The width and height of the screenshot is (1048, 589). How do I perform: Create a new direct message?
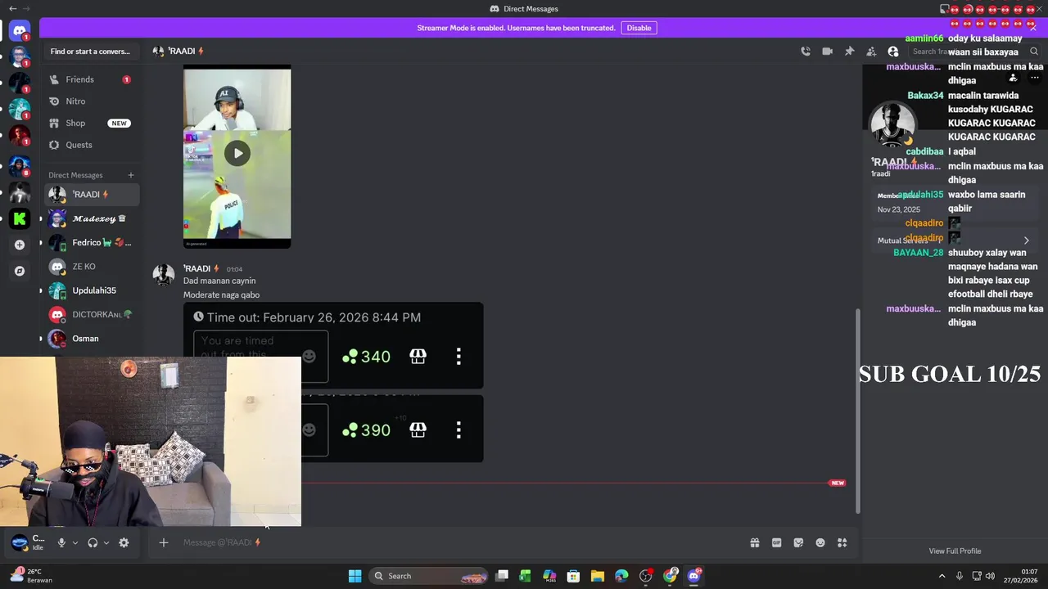tap(130, 175)
